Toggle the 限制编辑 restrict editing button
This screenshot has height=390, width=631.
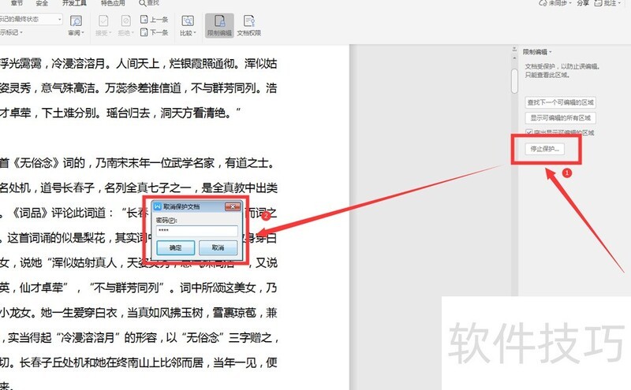click(x=219, y=25)
